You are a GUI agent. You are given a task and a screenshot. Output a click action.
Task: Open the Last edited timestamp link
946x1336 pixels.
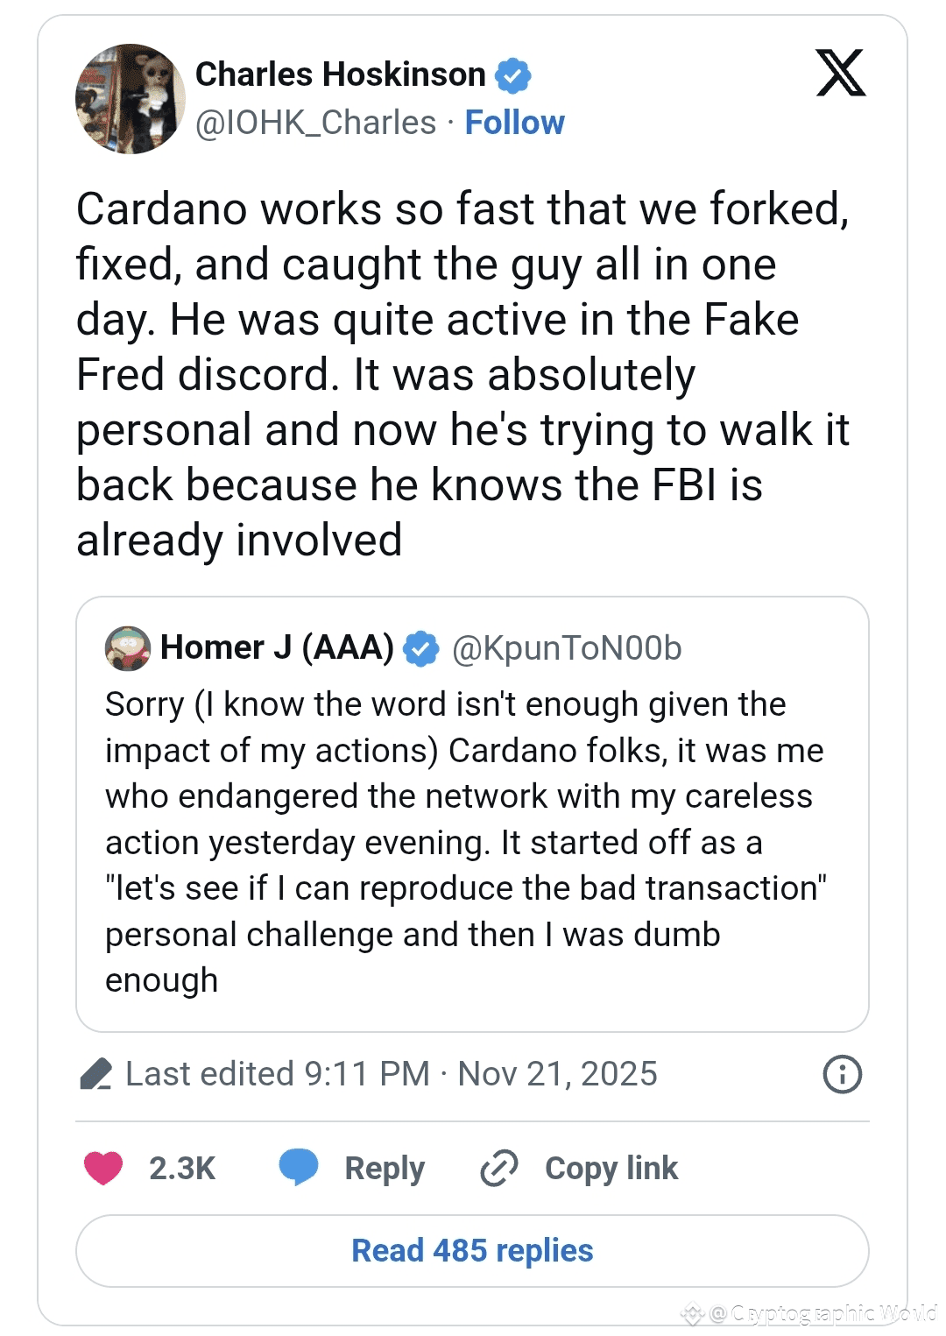[392, 1074]
